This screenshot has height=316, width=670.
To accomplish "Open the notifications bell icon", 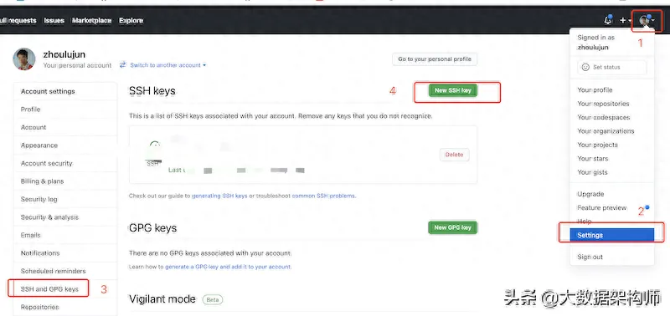I will point(608,20).
